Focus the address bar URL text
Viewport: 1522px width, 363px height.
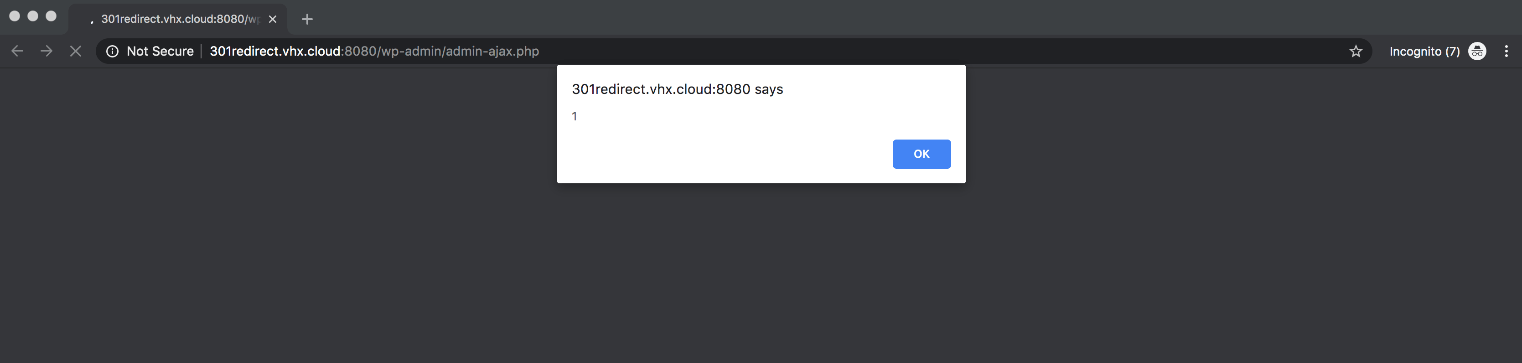point(374,52)
